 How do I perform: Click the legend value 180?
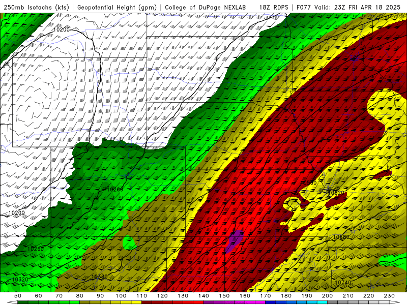286,296
